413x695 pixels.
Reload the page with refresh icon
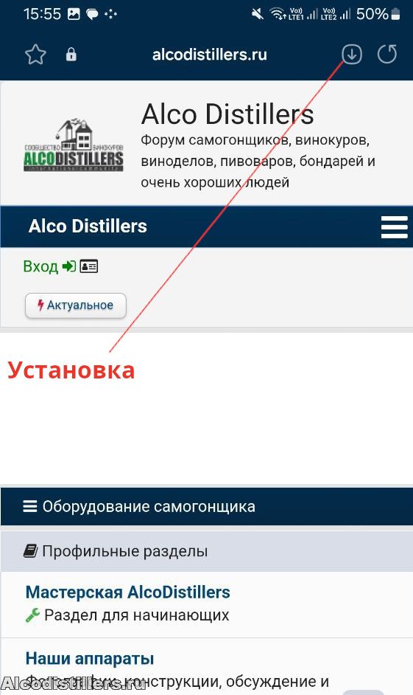(x=387, y=55)
